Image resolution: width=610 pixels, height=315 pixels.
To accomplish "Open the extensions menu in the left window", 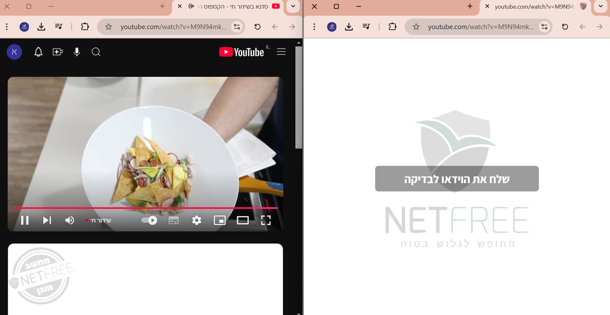I will (x=85, y=27).
